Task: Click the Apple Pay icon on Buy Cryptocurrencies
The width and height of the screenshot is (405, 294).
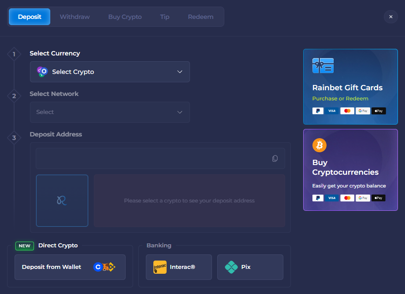Action: [x=379, y=198]
